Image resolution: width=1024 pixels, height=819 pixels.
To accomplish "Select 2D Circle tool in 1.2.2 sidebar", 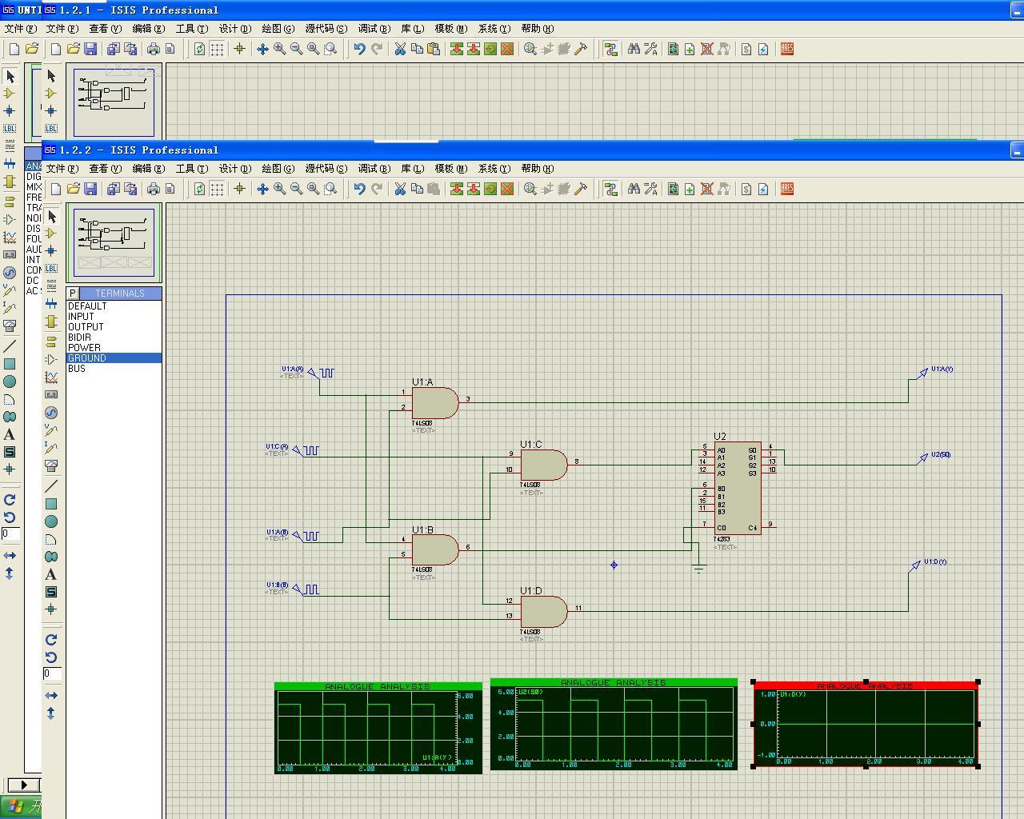I will [51, 521].
